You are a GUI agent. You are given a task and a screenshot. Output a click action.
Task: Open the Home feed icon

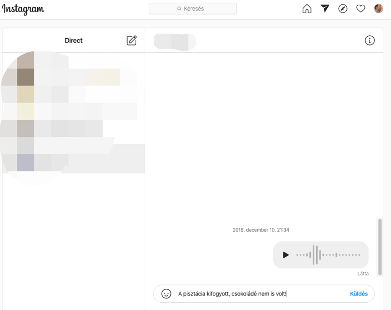point(307,9)
